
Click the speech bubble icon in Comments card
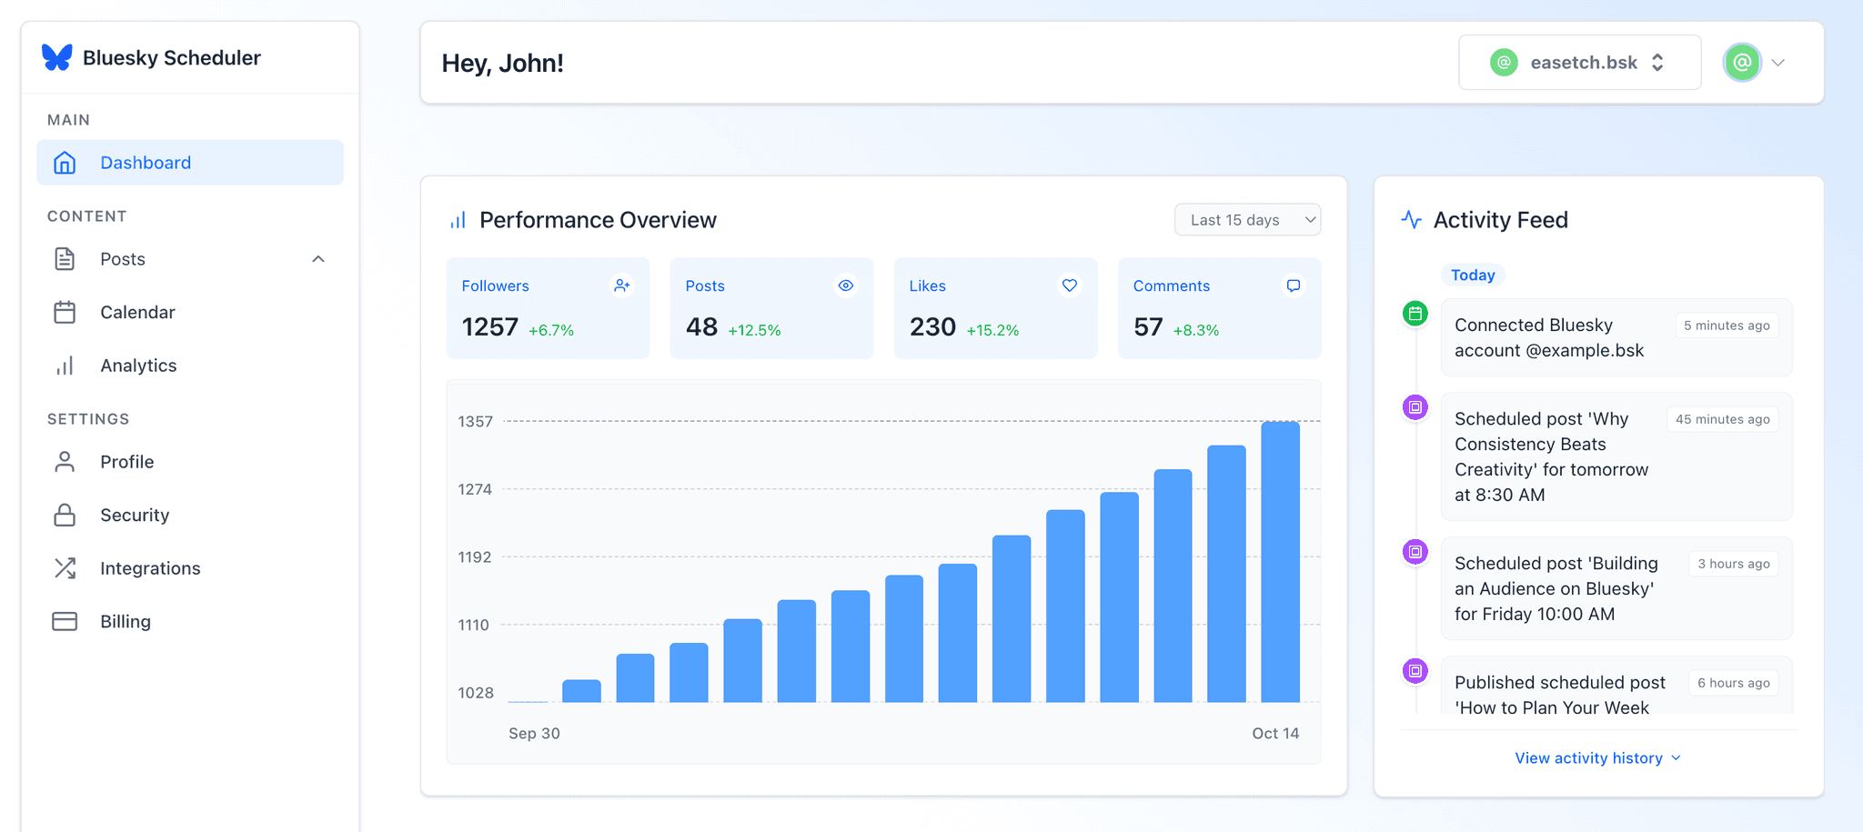coord(1293,286)
